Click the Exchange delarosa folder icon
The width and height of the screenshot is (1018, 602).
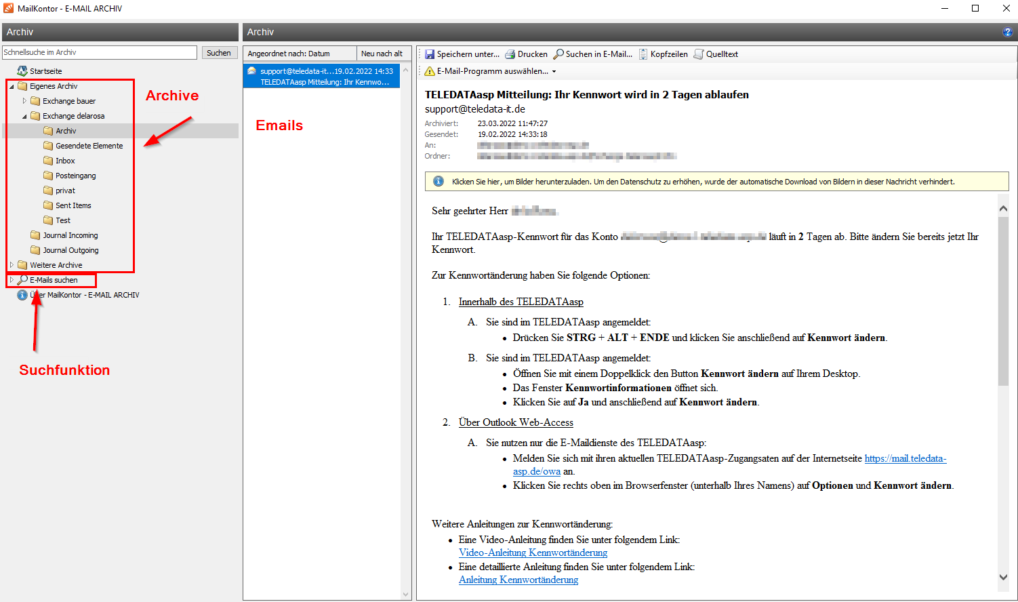click(35, 116)
